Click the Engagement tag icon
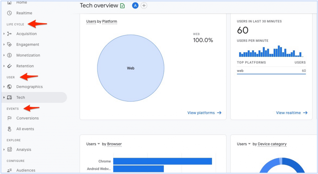Viewport: 318px width, 174px height. pyautogui.click(x=10, y=44)
